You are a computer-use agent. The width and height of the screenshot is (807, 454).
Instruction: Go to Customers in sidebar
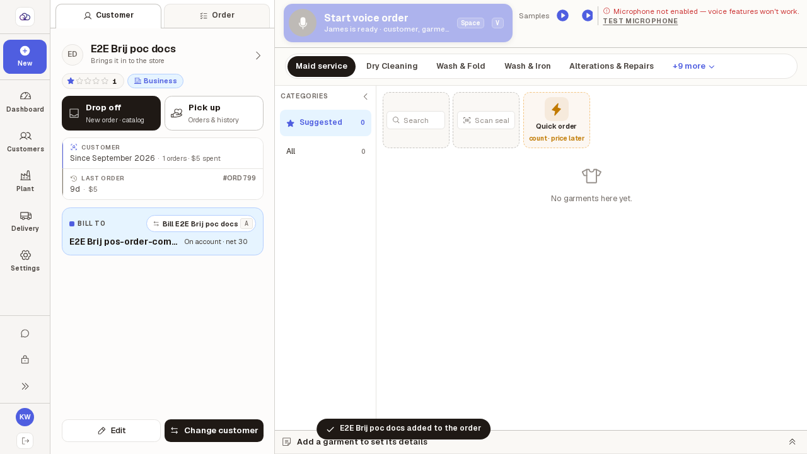(x=25, y=141)
